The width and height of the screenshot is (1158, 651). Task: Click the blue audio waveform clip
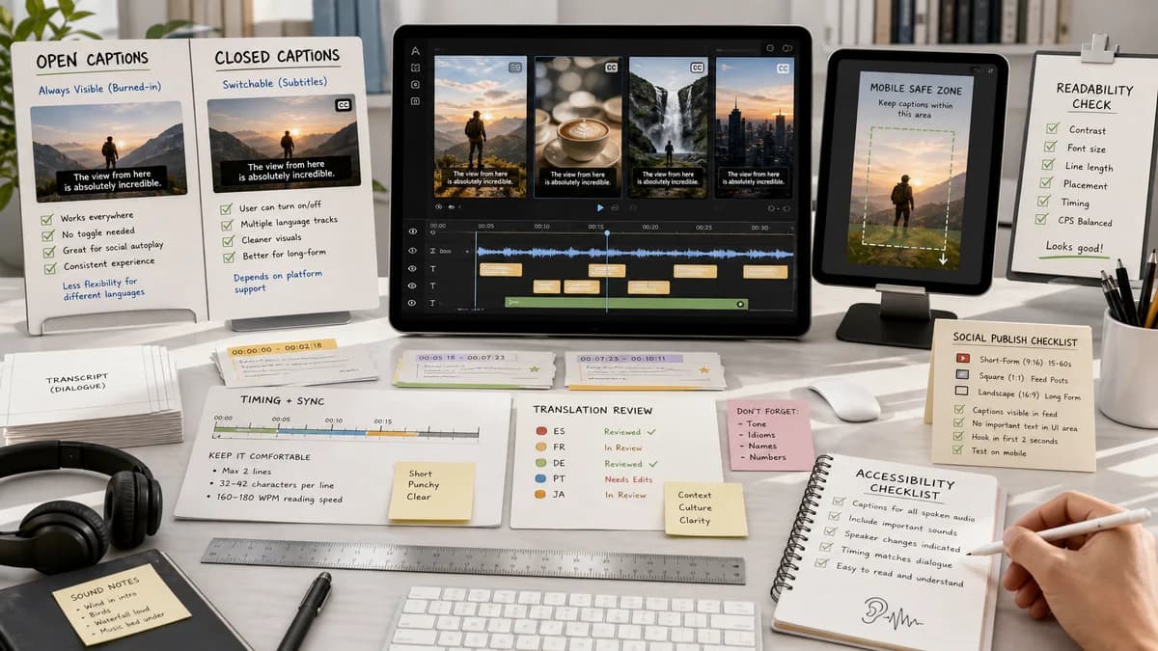pyautogui.click(x=635, y=253)
